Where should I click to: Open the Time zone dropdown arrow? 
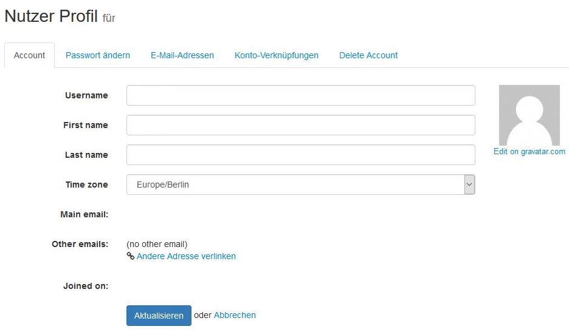point(469,185)
